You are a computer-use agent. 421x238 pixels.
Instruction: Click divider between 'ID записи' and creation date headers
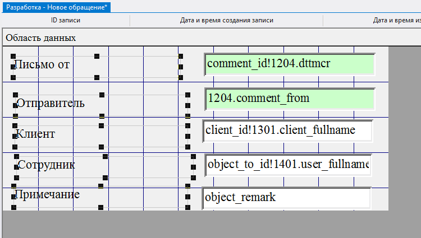pos(130,21)
